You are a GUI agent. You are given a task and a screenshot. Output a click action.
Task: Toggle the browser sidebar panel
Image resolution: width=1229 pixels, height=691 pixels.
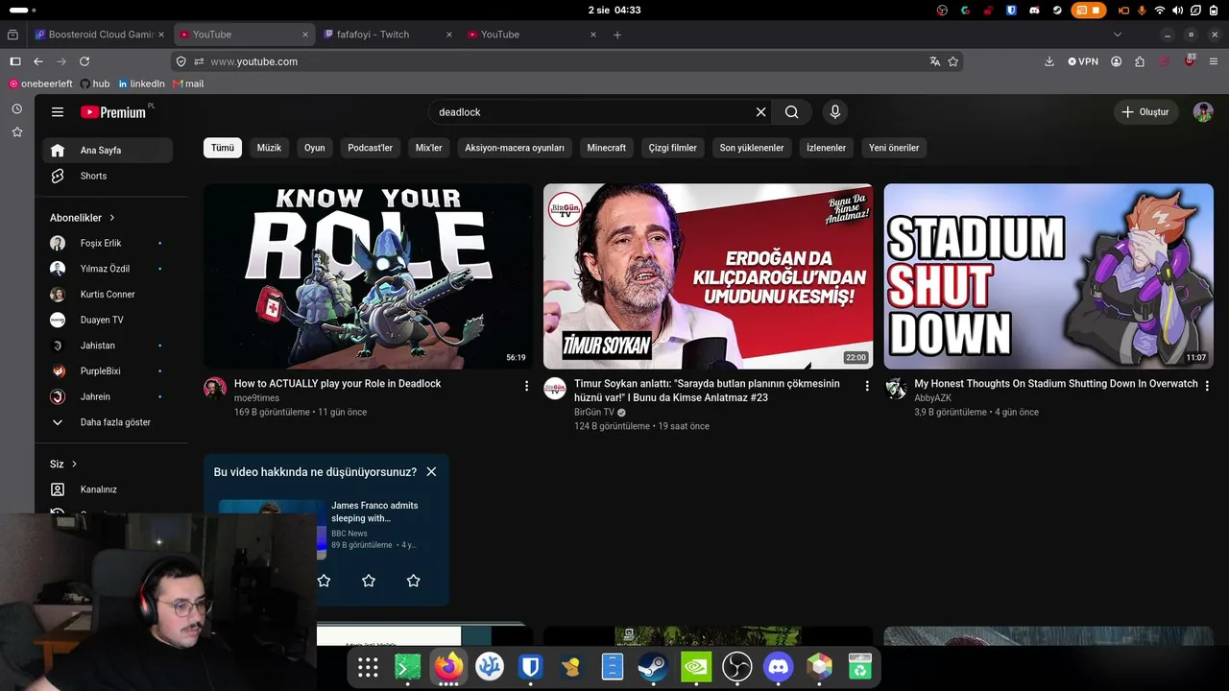click(14, 61)
